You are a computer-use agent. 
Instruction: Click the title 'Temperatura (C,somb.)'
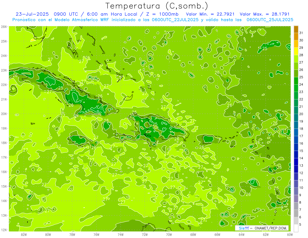tap(157, 6)
